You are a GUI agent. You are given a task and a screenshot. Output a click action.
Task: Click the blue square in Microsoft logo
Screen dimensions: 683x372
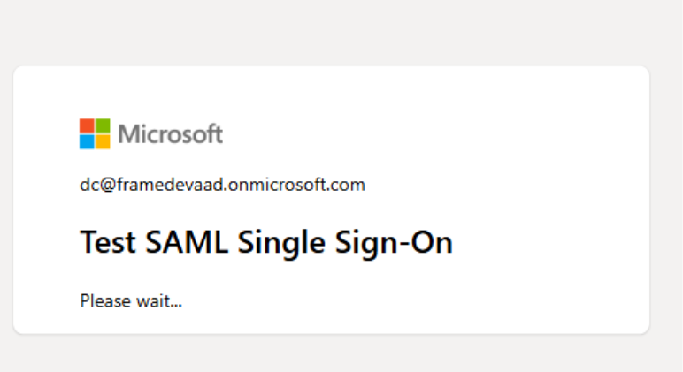(x=87, y=141)
